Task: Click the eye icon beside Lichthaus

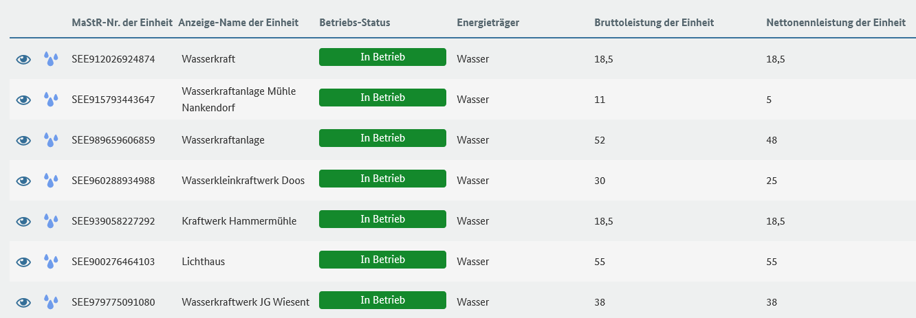Action: [x=24, y=262]
